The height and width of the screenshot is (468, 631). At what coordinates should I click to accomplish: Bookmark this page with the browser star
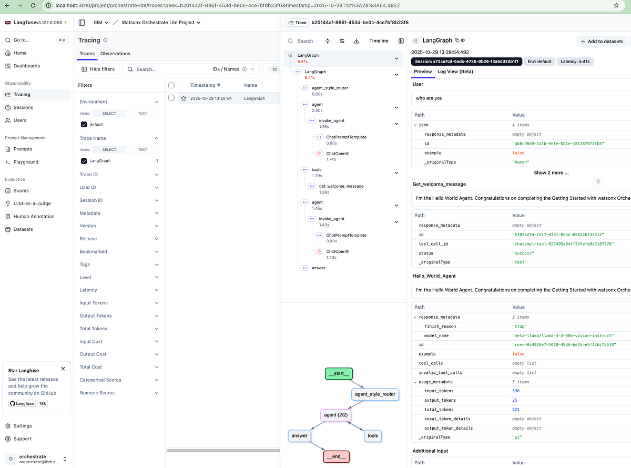(x=616, y=5)
